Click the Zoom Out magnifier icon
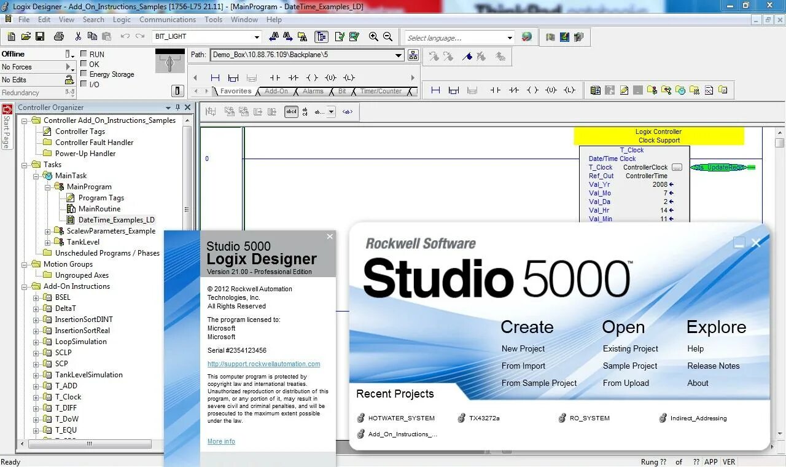This screenshot has width=786, height=467. 387,37
